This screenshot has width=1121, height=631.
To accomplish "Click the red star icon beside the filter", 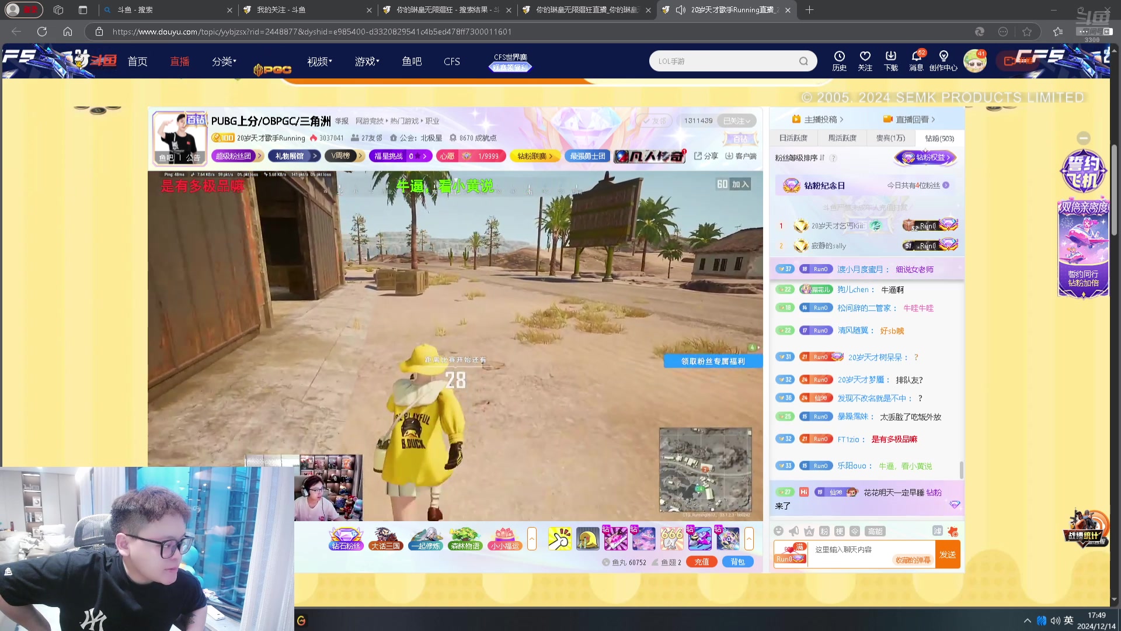I will [x=953, y=531].
